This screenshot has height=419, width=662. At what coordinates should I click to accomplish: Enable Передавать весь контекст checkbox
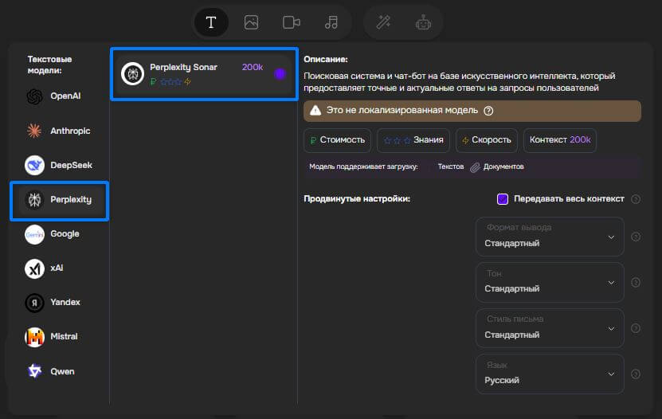point(503,199)
